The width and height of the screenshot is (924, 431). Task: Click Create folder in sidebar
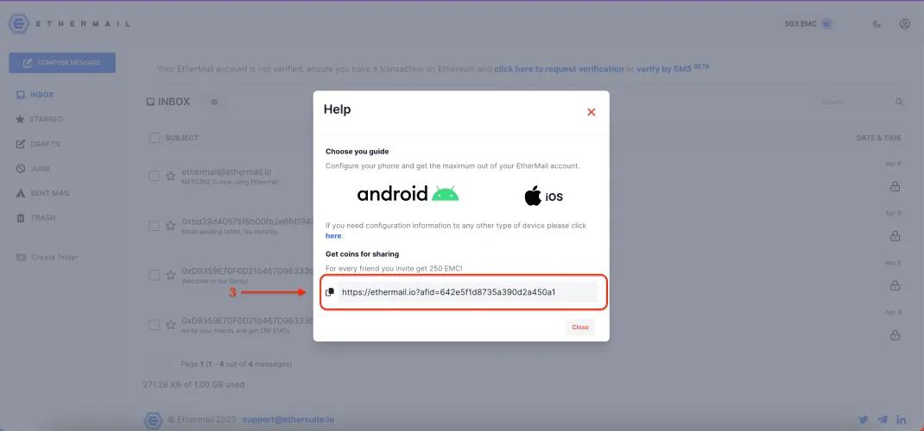[47, 257]
